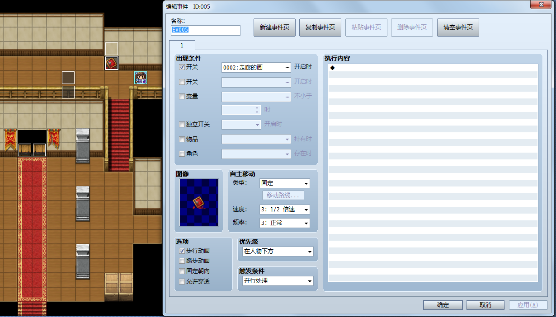
Task: Cancel with the 取消 button
Action: point(485,305)
